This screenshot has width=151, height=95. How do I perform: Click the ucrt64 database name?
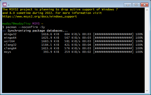point(9,41)
